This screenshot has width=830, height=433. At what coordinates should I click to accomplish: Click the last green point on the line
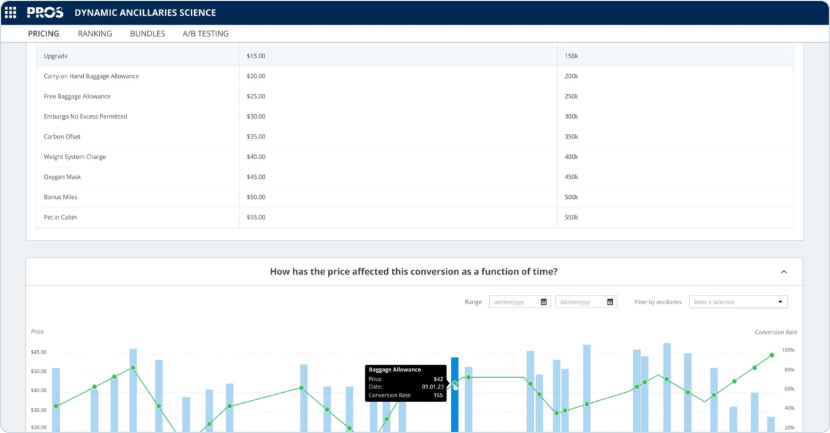click(772, 355)
